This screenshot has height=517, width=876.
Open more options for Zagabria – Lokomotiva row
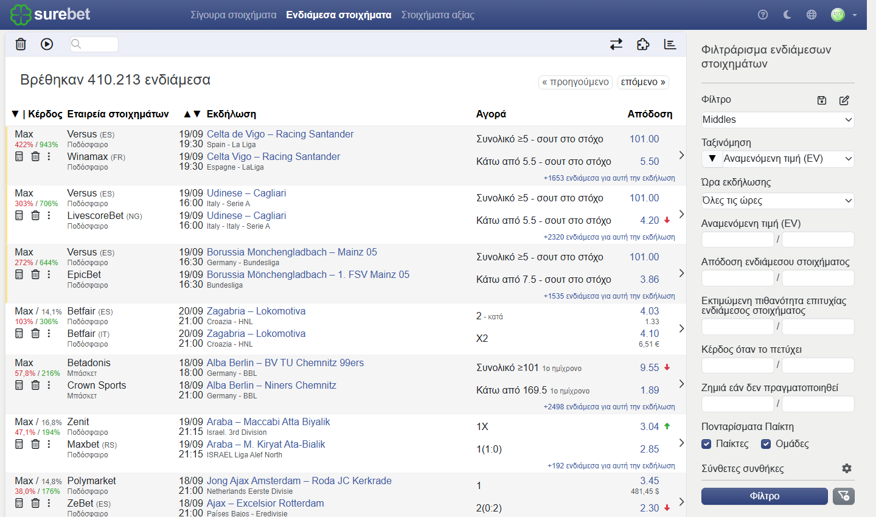49,333
